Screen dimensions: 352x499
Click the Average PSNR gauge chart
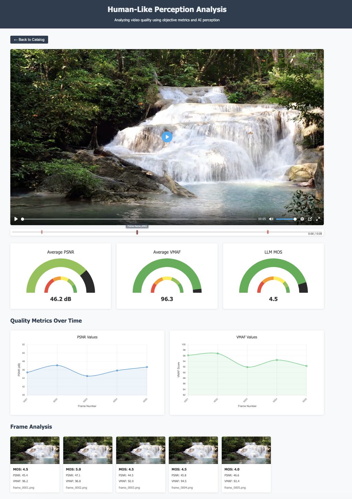[60, 276]
